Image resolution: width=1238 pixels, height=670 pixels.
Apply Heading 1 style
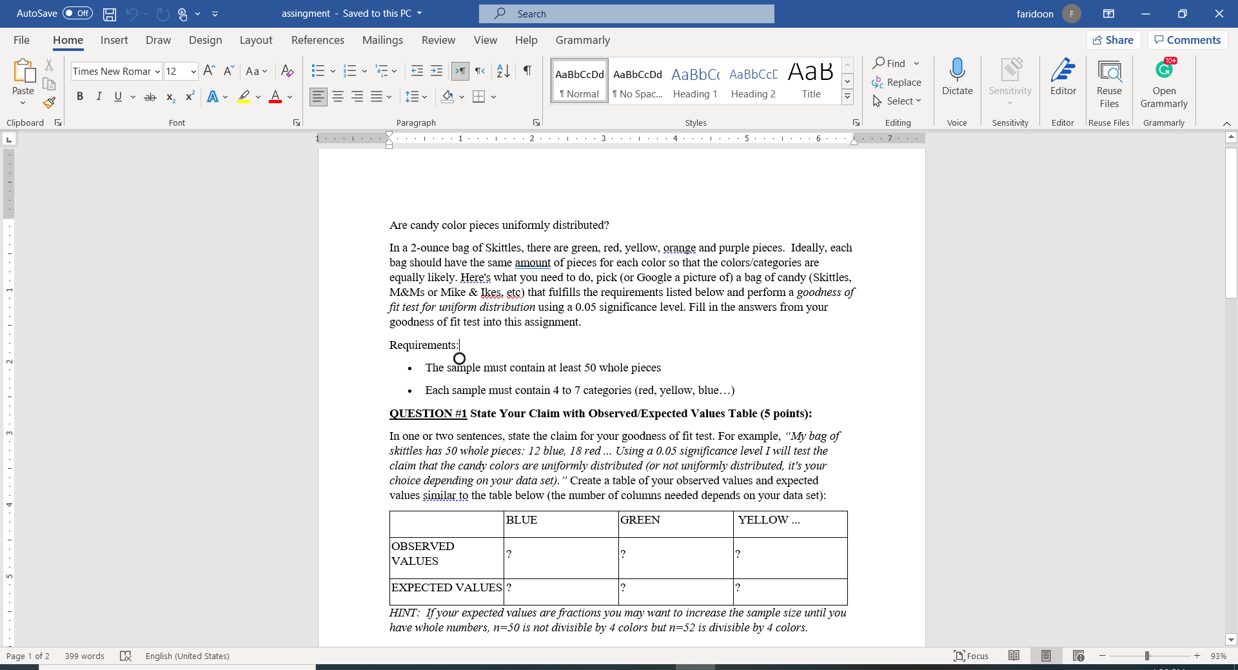click(695, 81)
